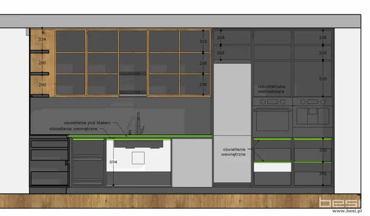The width and height of the screenshot is (370, 216).
Task: Select "oświetlenie wewnętrzne" label beside the fridge
Action: click(234, 152)
